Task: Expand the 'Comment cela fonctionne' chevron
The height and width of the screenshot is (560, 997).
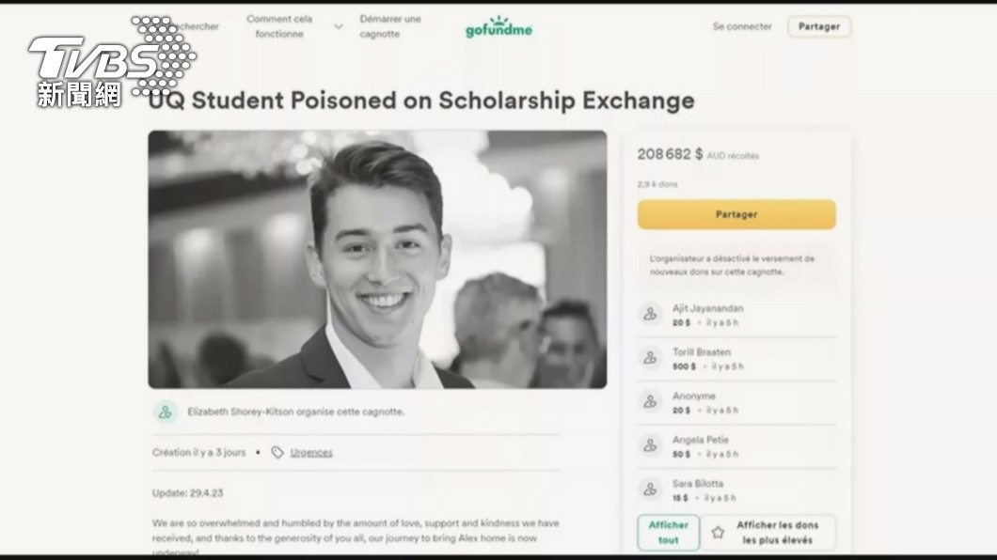Action: [x=339, y=26]
